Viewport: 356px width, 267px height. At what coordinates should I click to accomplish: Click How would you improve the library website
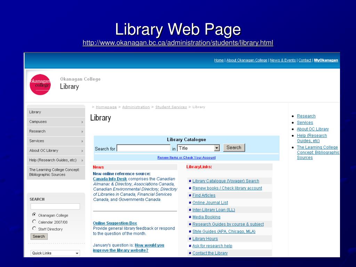(x=129, y=248)
